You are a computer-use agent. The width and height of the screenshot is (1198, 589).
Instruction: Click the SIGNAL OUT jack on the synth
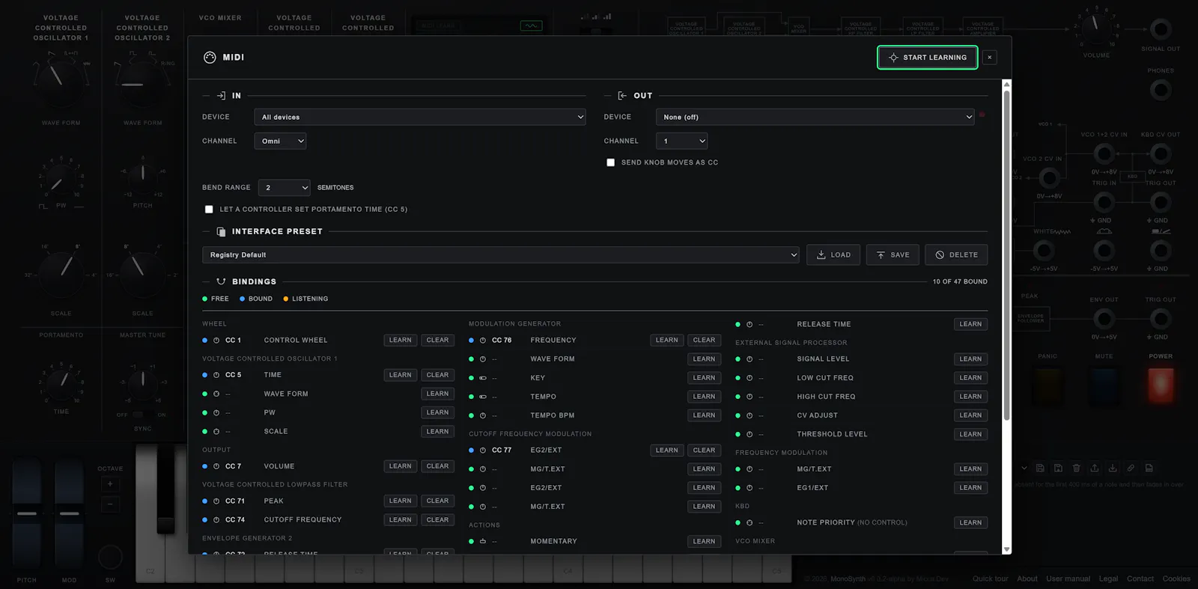click(x=1161, y=30)
